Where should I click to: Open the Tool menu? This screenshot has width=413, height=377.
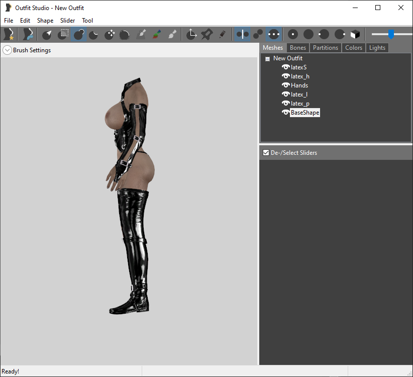(x=87, y=21)
